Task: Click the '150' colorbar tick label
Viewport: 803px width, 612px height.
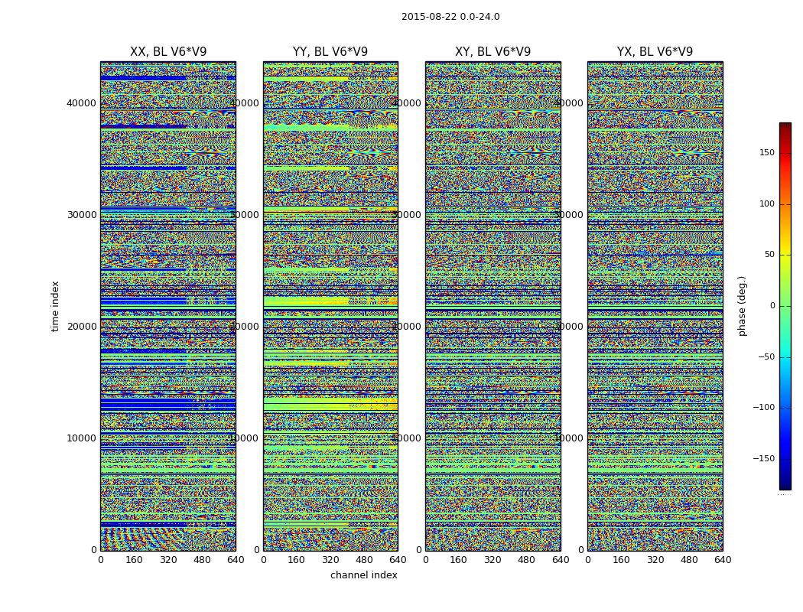Action: pyautogui.click(x=766, y=153)
